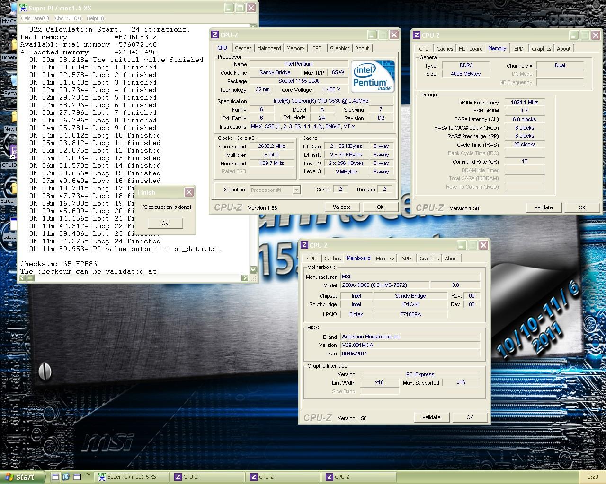Click OK in the CPU-Z Mainboard window

[x=470, y=417]
